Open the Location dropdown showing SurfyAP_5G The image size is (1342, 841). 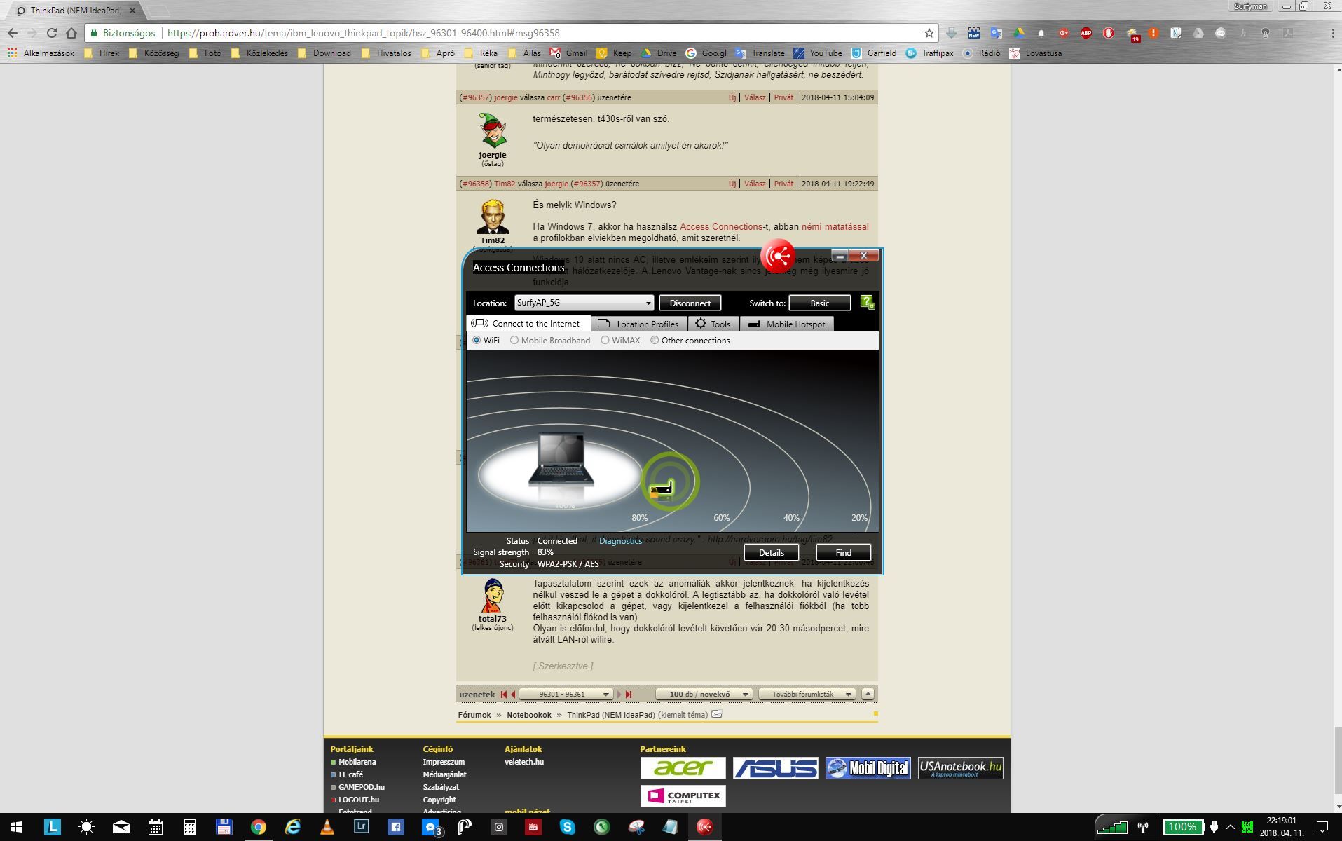(584, 303)
